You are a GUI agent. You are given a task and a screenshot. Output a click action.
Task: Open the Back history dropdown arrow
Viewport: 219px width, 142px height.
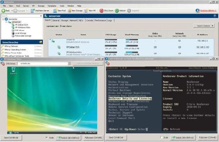click(x=12, y=11)
